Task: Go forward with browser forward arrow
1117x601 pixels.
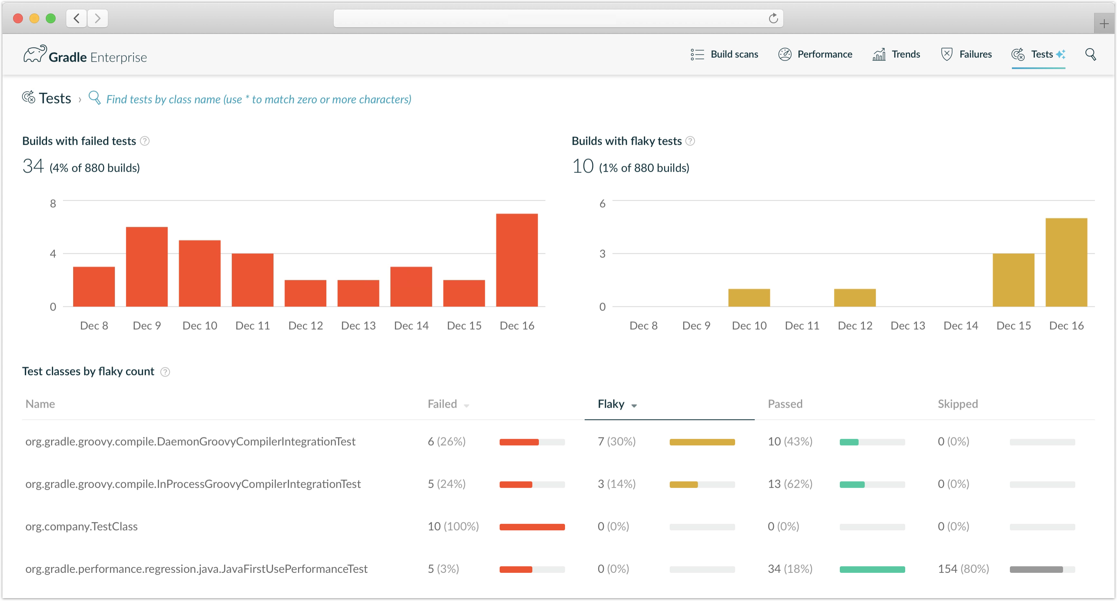Action: (98, 18)
